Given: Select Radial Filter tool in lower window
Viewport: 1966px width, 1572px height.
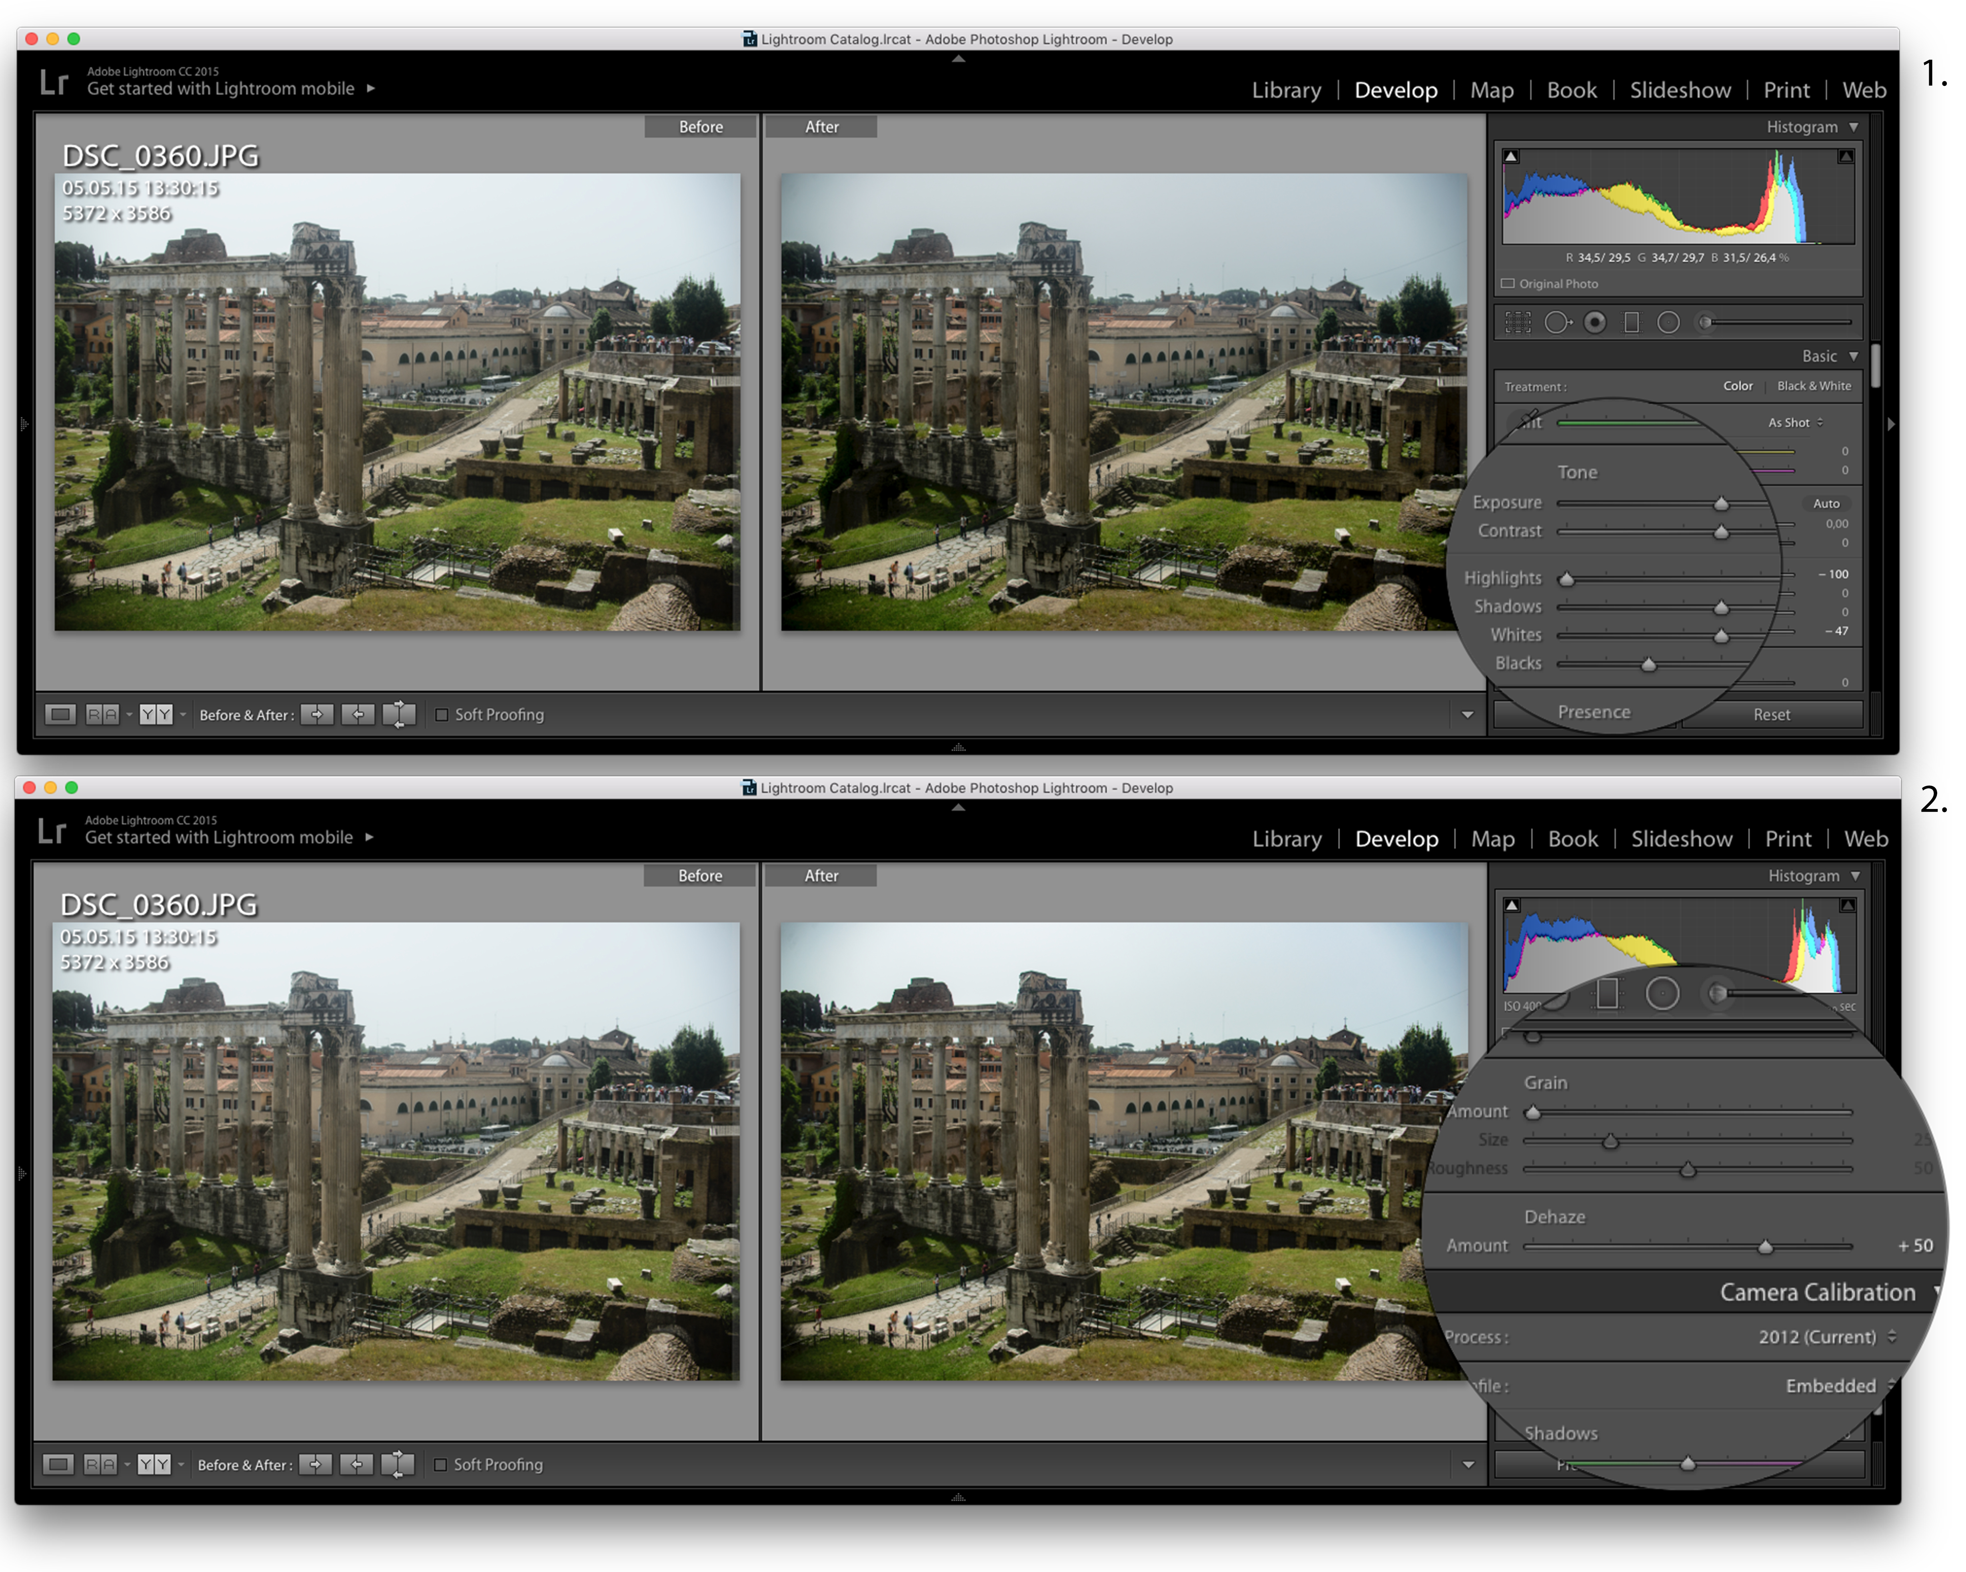Looking at the screenshot, I should (1662, 993).
